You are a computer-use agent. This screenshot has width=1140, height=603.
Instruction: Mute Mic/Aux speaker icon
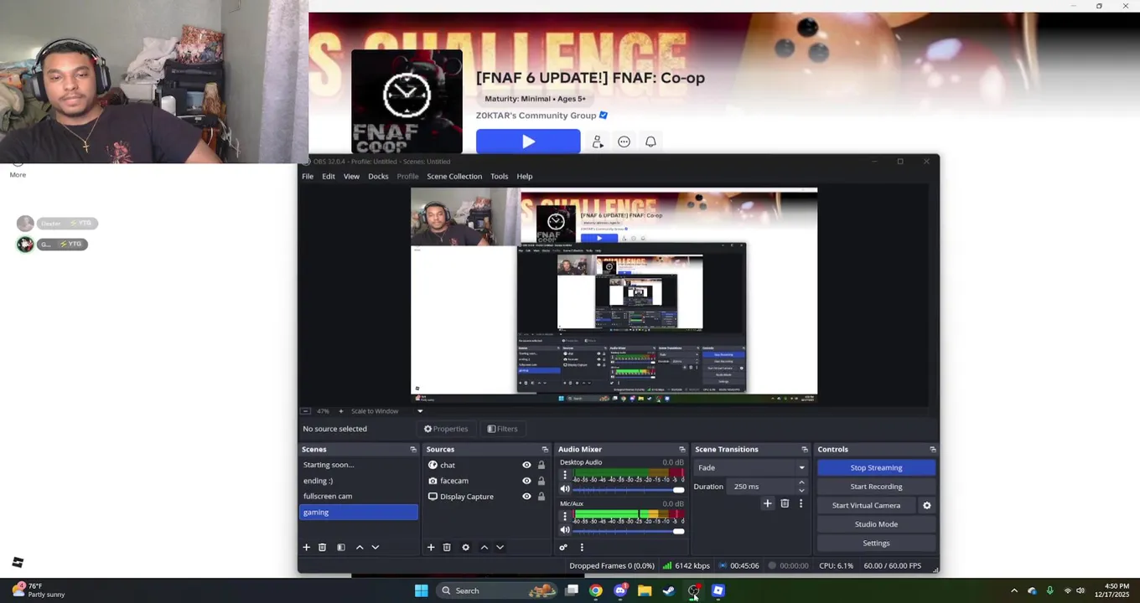565,530
